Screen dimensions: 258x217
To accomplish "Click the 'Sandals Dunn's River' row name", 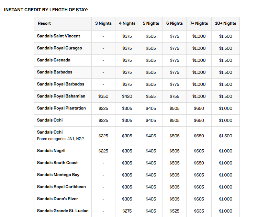I will (x=57, y=199).
